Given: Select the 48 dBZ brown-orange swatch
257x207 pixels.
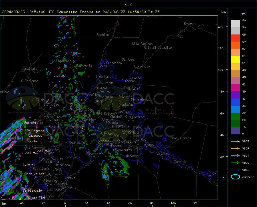Looking at the screenshot, I should click(x=235, y=73).
